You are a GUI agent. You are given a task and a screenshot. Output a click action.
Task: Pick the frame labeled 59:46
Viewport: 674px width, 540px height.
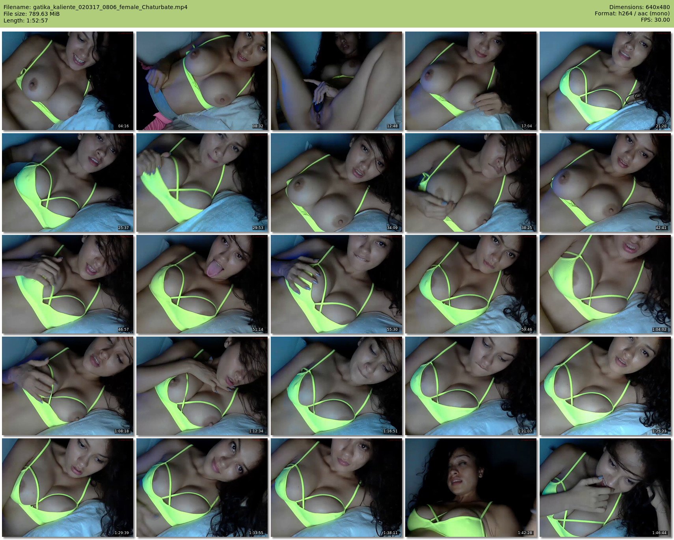click(x=471, y=284)
